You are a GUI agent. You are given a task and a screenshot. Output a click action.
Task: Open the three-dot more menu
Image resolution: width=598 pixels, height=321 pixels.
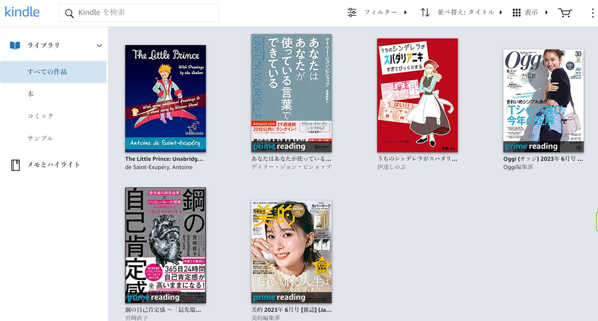(592, 13)
